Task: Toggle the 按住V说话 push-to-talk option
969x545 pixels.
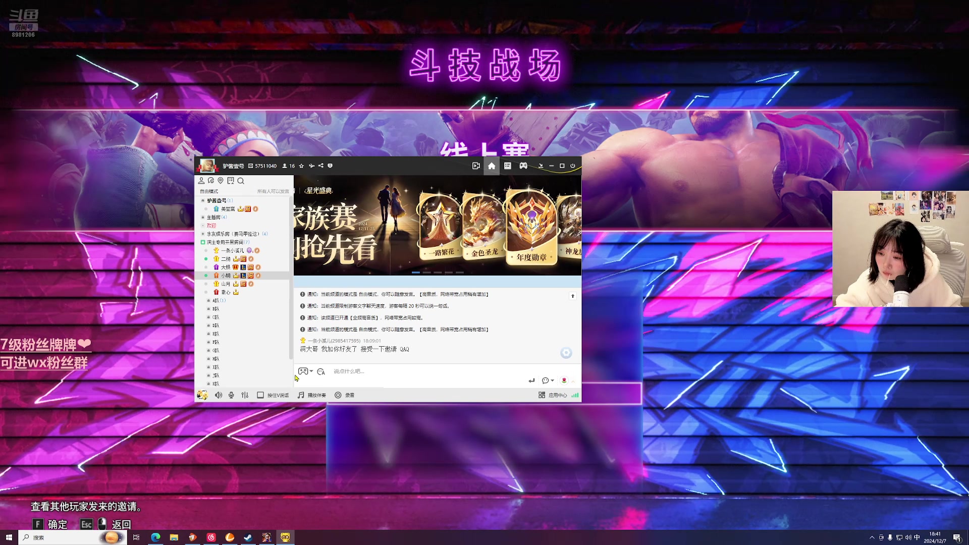Action: 273,395
